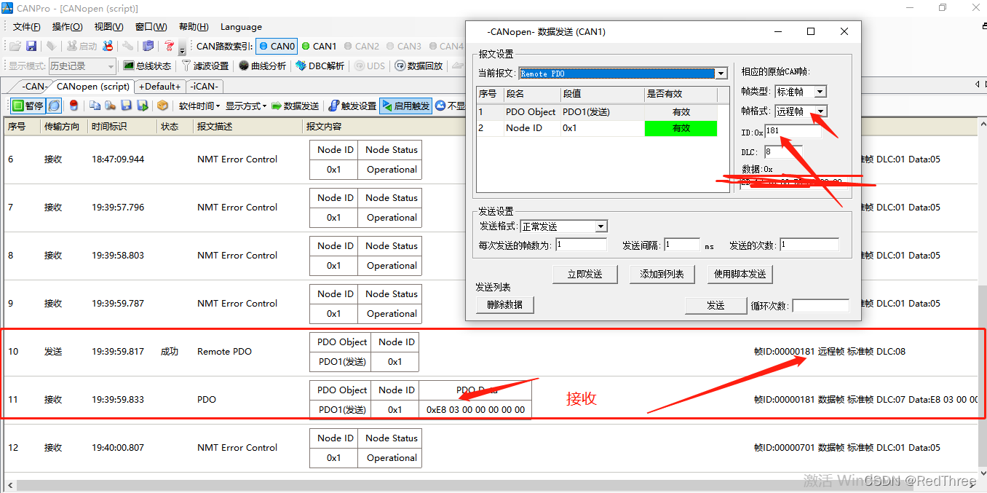987x493 pixels.
Task: Click 使用脚本发送 button
Action: (x=740, y=274)
